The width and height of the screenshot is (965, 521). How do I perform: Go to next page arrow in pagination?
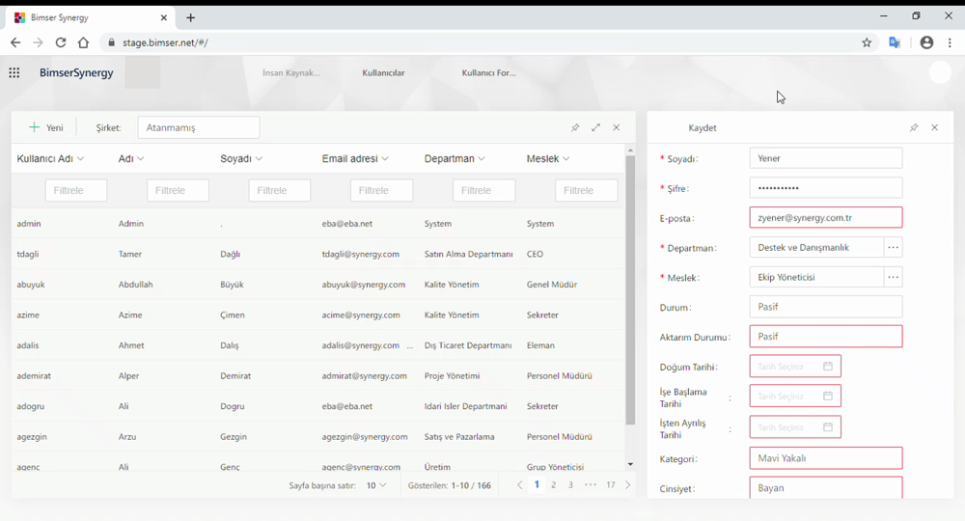click(628, 485)
